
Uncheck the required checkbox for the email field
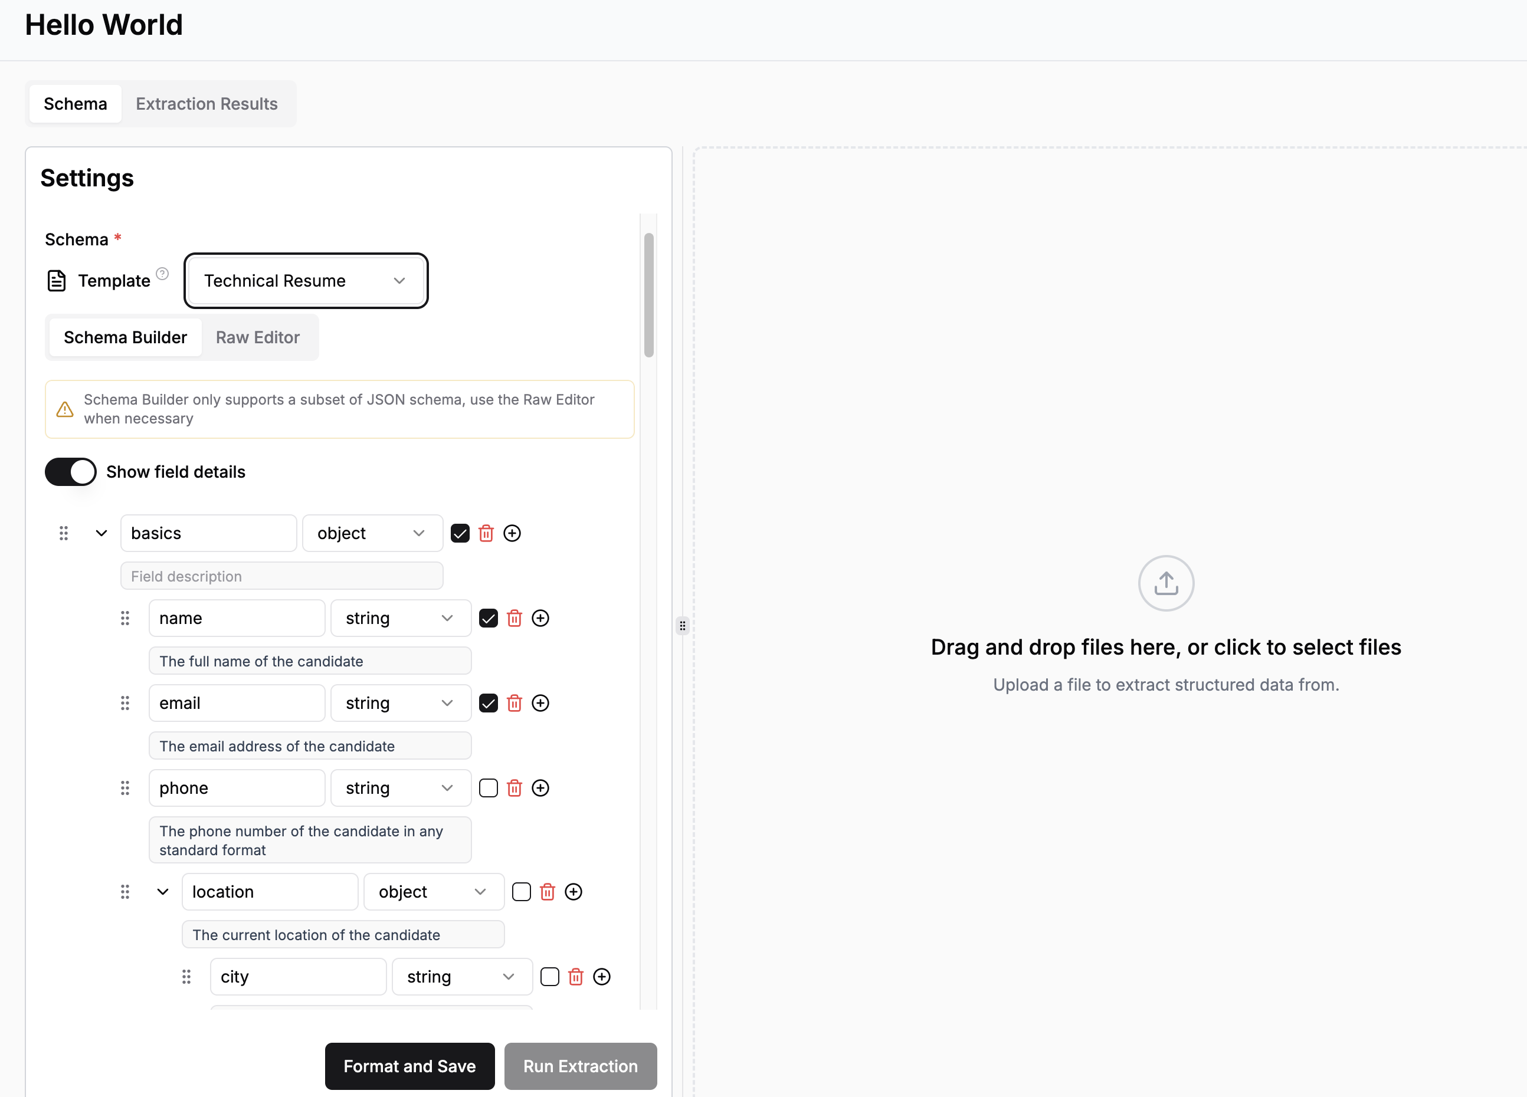tap(488, 702)
